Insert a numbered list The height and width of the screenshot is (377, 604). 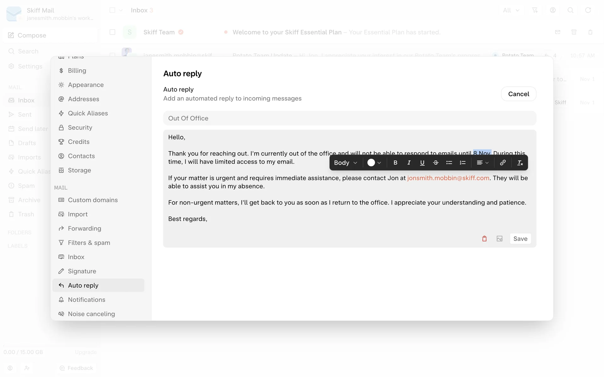462,163
